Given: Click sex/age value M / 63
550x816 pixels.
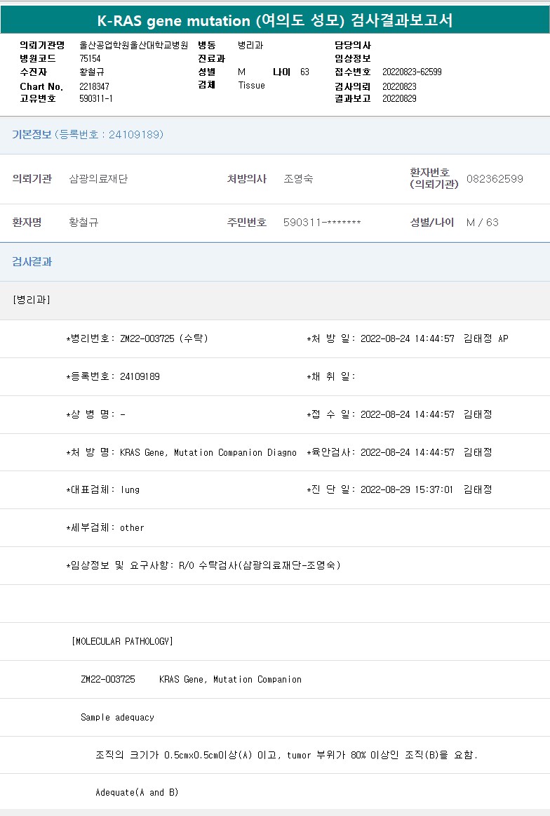Looking at the screenshot, I should (x=483, y=222).
